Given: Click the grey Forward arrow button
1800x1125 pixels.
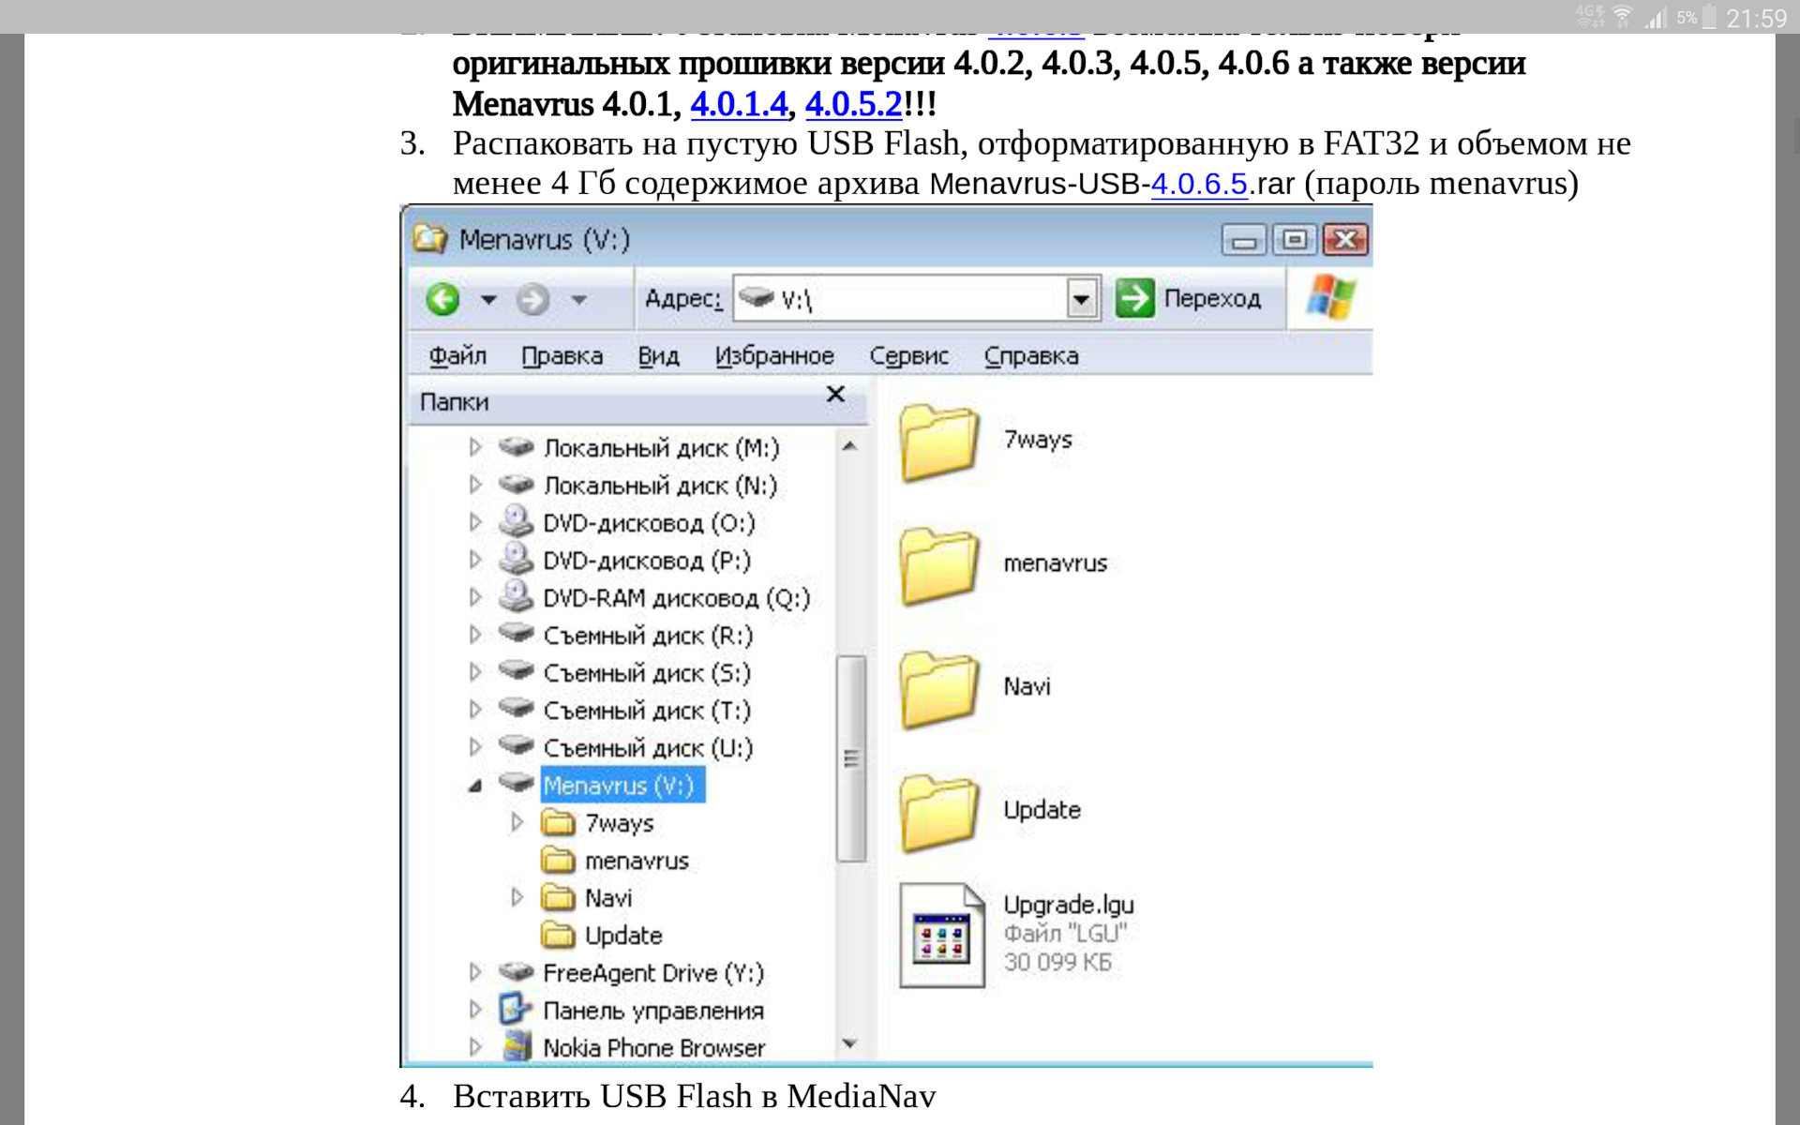Looking at the screenshot, I should tap(532, 299).
